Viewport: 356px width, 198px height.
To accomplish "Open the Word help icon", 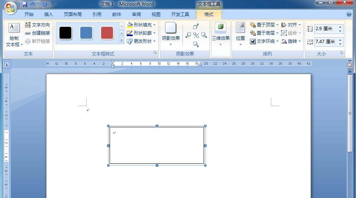I will click(x=349, y=14).
